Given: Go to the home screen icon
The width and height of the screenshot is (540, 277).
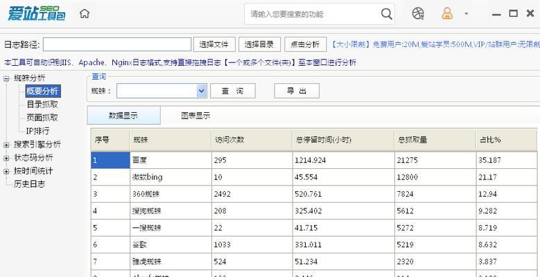Looking at the screenshot, I should click(85, 14).
